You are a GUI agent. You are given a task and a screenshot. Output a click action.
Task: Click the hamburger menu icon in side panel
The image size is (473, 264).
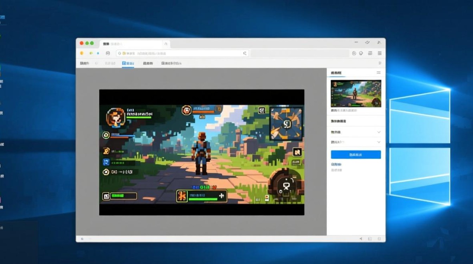click(379, 73)
